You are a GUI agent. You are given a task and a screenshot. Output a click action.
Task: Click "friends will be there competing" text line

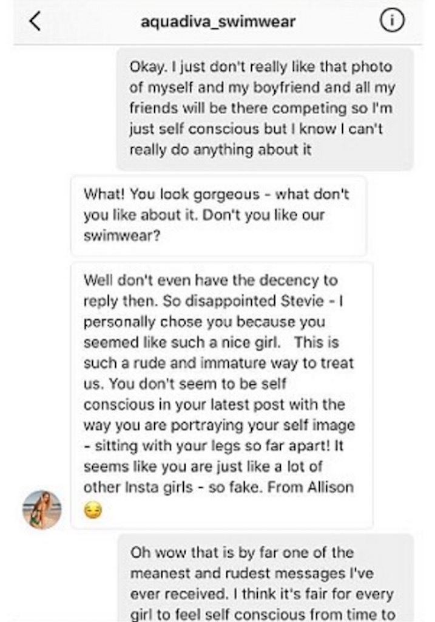[238, 108]
